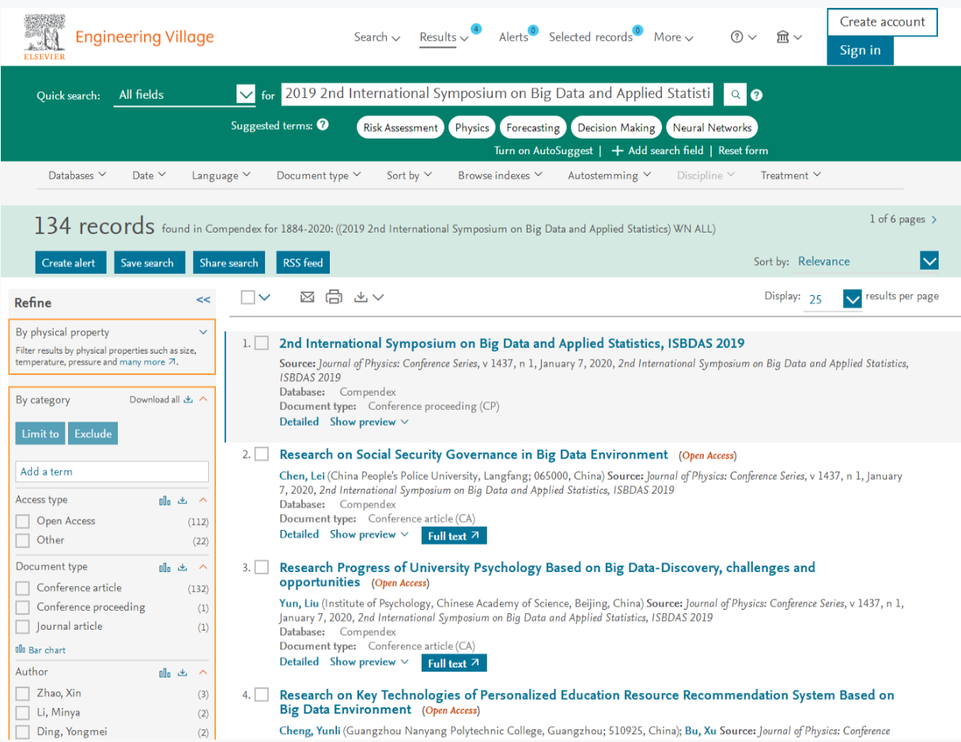This screenshot has height=742, width=961.
Task: Click the quick search text field
Action: point(497,94)
